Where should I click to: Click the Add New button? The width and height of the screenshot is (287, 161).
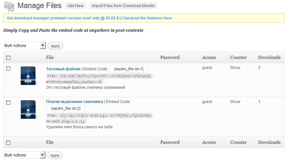pyautogui.click(x=75, y=6)
